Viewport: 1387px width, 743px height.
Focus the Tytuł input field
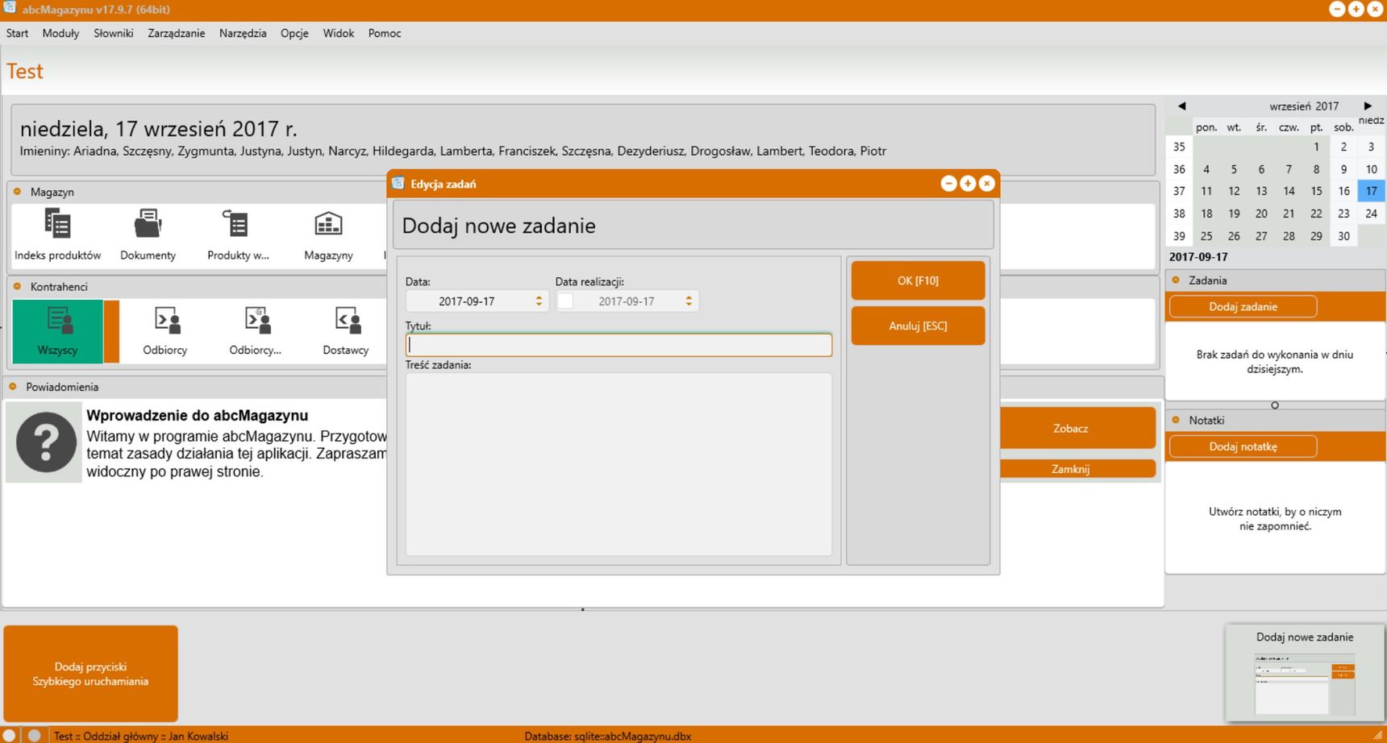619,345
